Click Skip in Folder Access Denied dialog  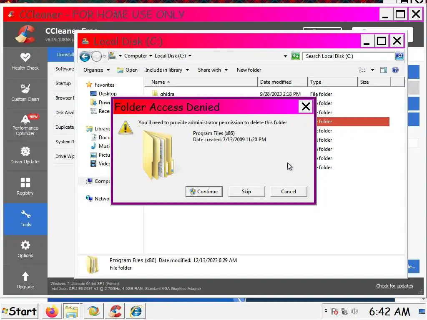click(x=246, y=192)
